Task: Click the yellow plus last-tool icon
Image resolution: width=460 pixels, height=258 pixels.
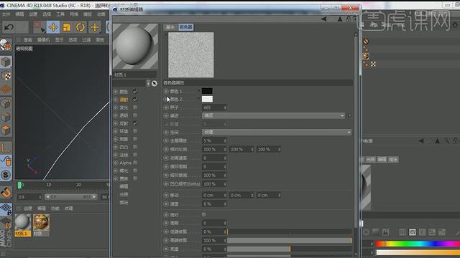Action: pos(94,27)
